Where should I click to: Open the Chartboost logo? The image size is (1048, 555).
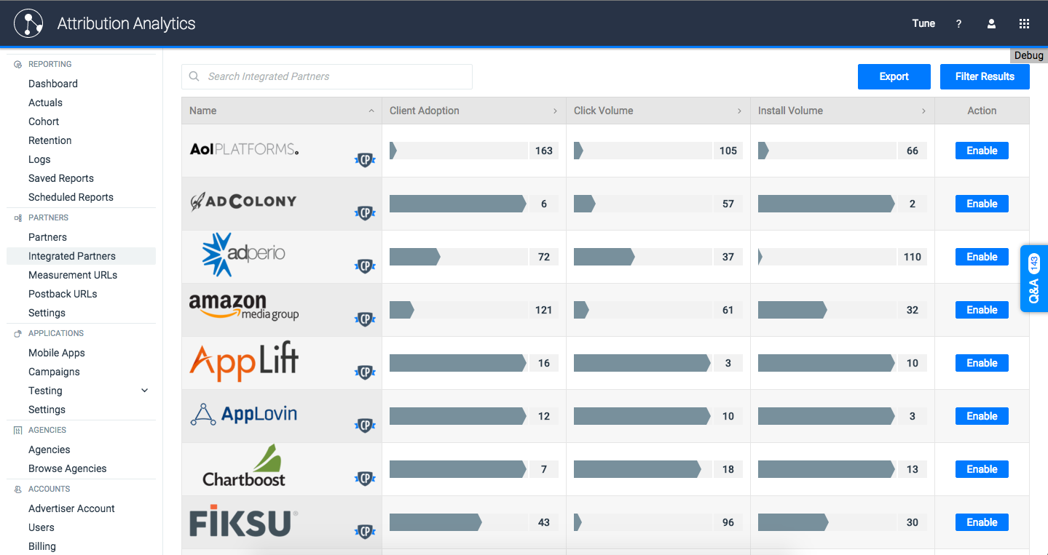click(244, 466)
